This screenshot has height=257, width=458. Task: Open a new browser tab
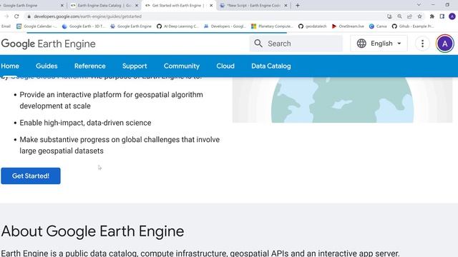pos(298,5)
